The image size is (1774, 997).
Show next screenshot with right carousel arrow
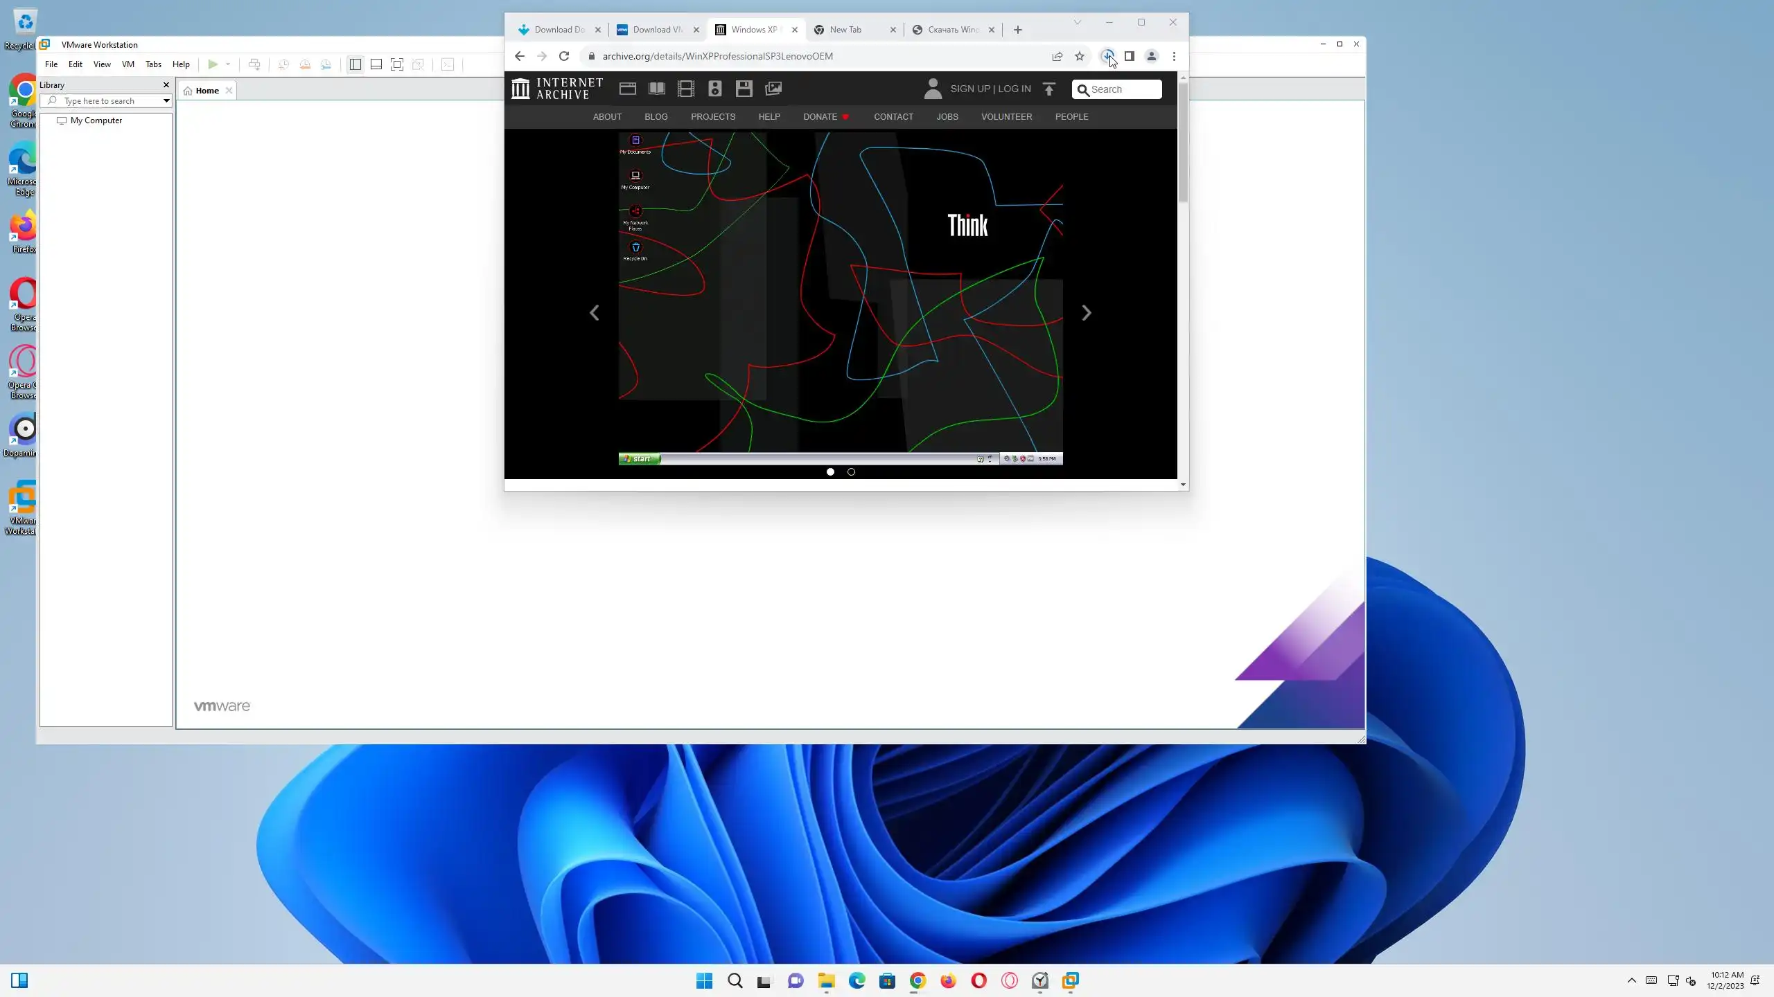(x=1086, y=313)
